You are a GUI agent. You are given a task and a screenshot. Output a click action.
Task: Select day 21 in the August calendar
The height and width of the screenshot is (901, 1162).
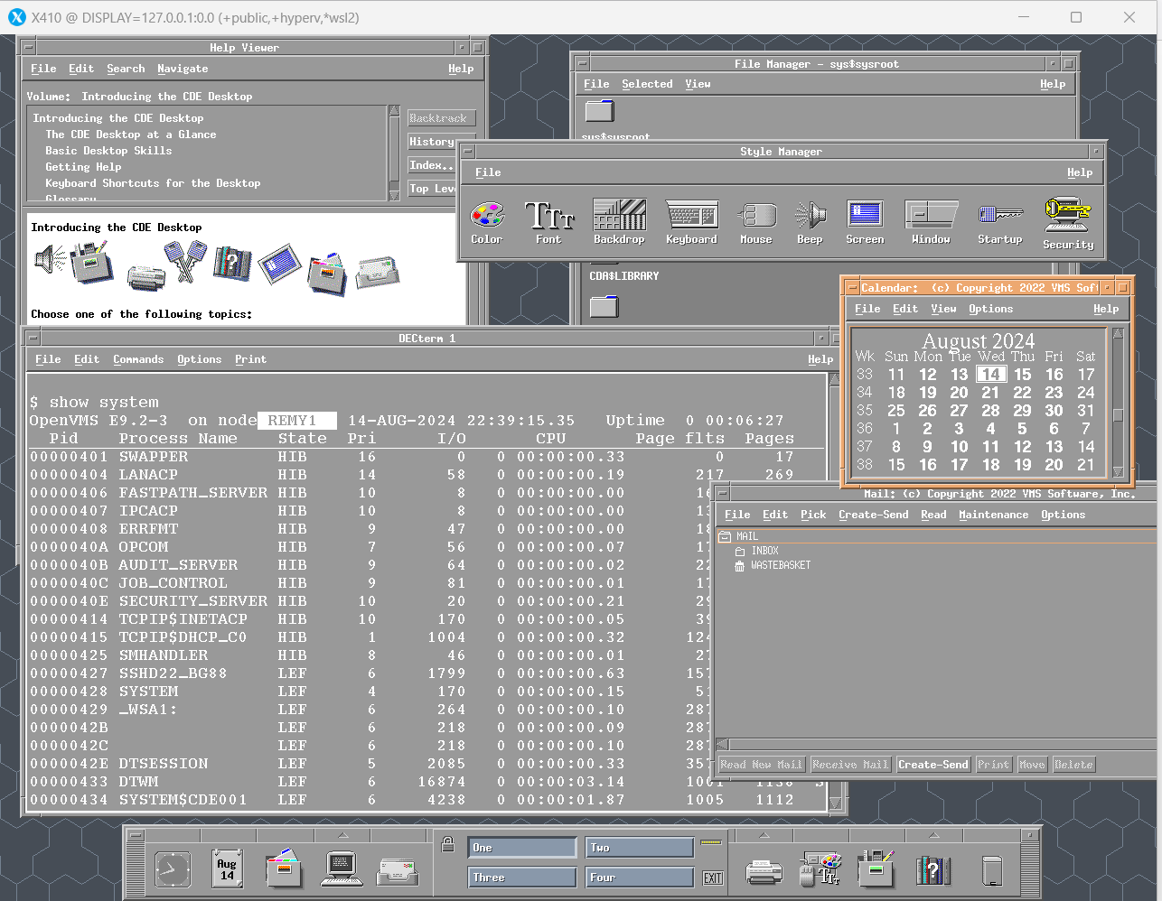[x=990, y=392]
